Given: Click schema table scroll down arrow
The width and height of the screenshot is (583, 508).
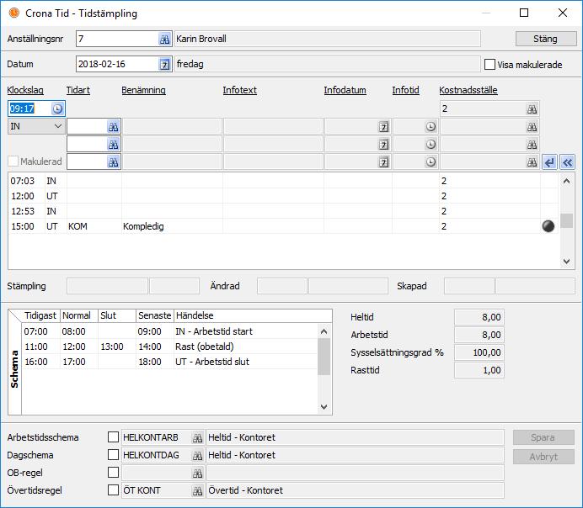Looking at the screenshot, I should tap(324, 407).
